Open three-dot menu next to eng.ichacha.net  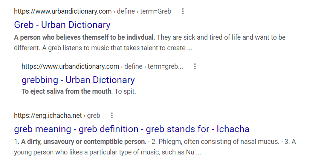(x=112, y=116)
